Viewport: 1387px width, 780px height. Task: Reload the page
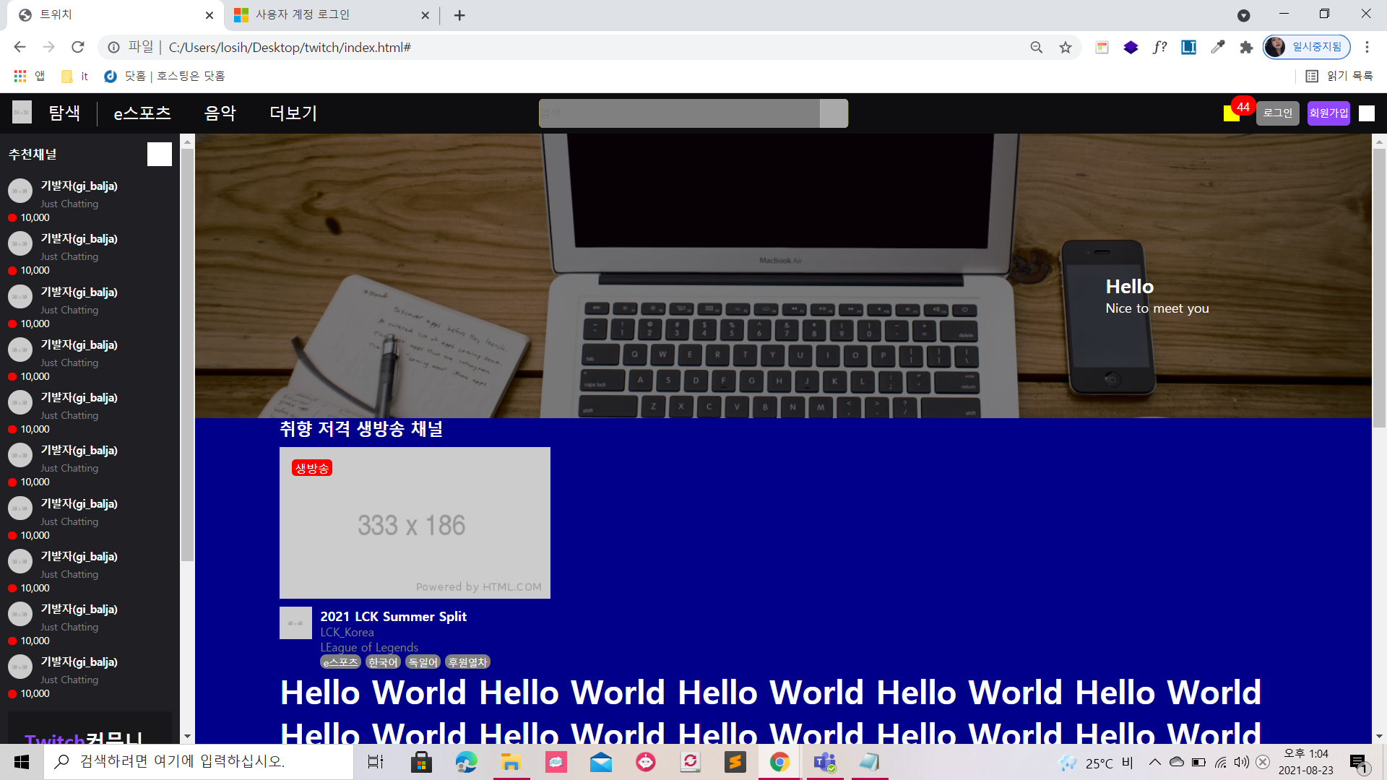pos(78,48)
